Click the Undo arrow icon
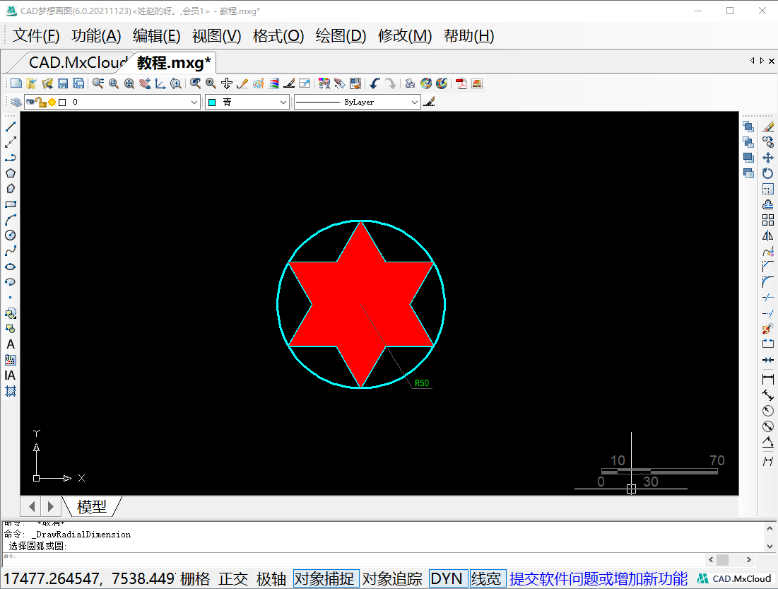 pos(375,83)
